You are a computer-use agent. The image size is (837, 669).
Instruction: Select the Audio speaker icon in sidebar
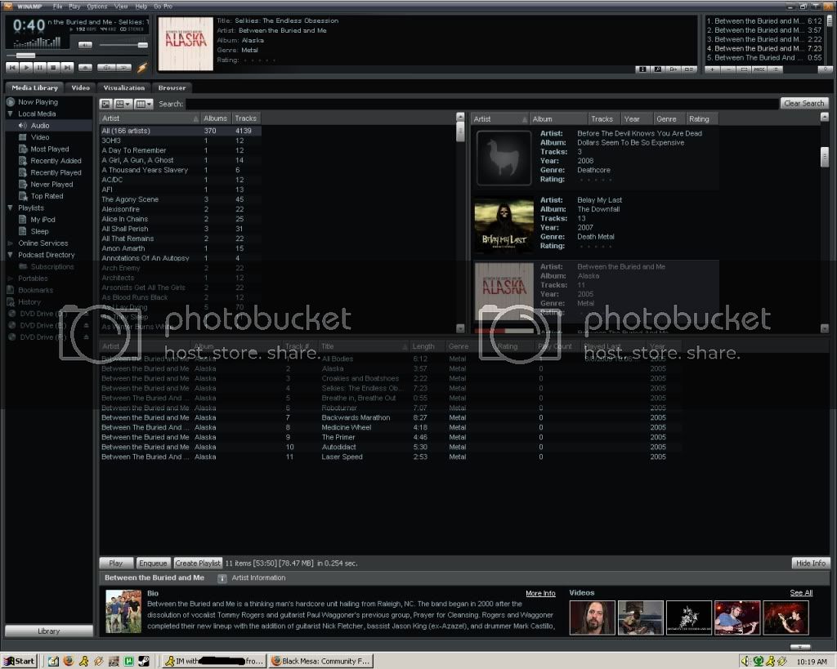(22, 125)
